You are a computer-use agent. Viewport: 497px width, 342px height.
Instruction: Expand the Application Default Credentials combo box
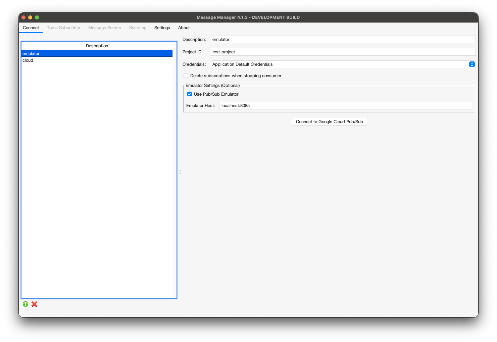(472, 64)
